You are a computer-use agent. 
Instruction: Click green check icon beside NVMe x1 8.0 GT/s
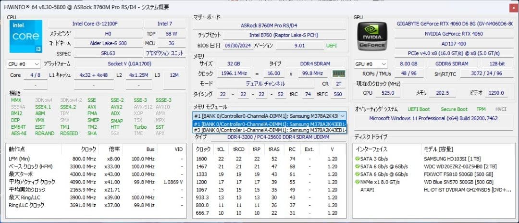click(357, 182)
